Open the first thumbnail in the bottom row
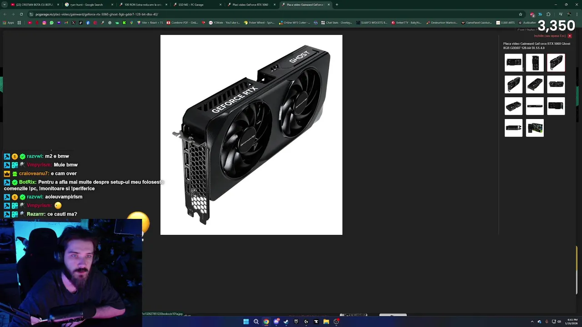The height and width of the screenshot is (327, 582). 513,128
